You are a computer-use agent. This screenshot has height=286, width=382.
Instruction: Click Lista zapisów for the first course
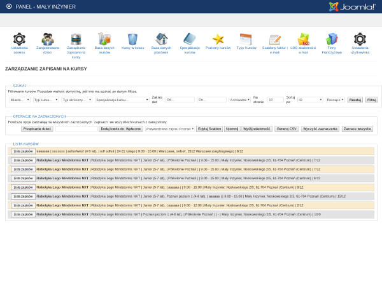pos(23,151)
